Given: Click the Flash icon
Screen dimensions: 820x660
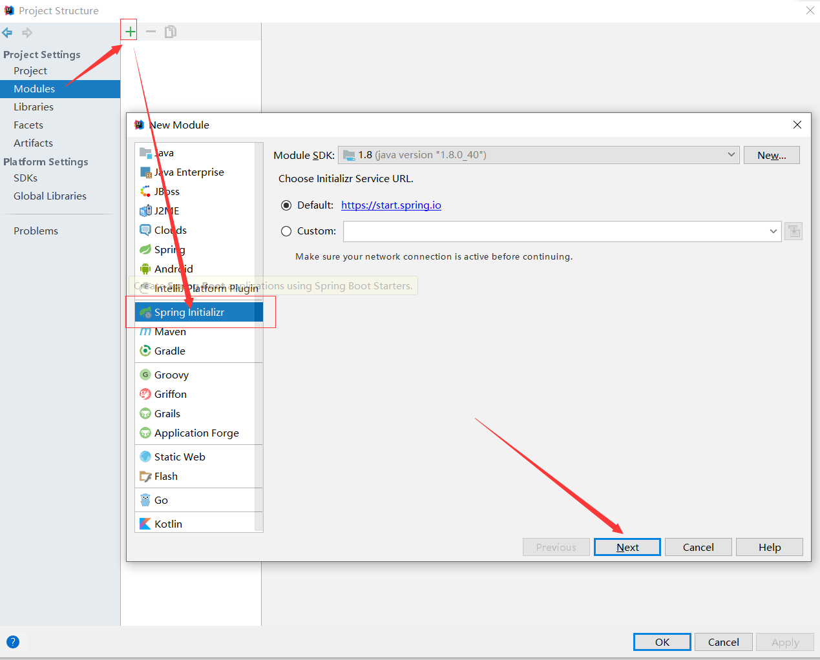Looking at the screenshot, I should coord(145,477).
